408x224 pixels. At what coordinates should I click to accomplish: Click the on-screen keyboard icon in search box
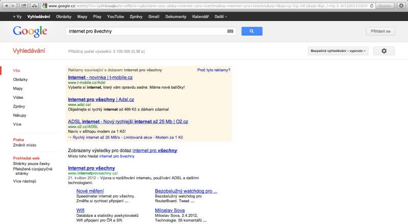(x=230, y=31)
